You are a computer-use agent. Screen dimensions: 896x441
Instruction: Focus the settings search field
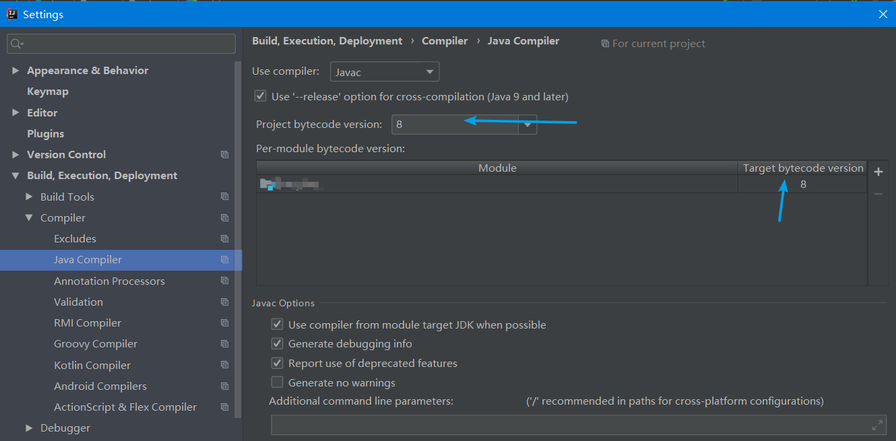click(121, 44)
